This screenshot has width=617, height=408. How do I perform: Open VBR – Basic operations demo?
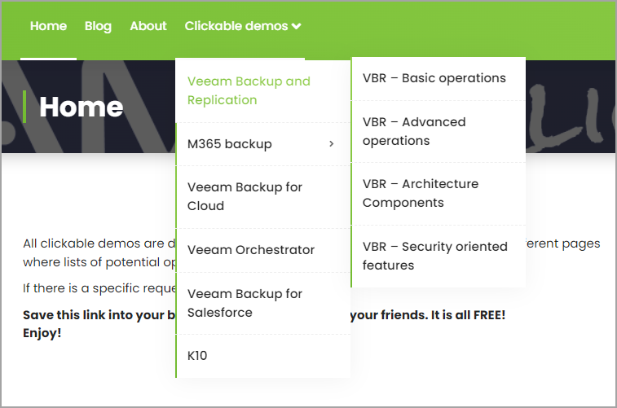[x=439, y=78]
